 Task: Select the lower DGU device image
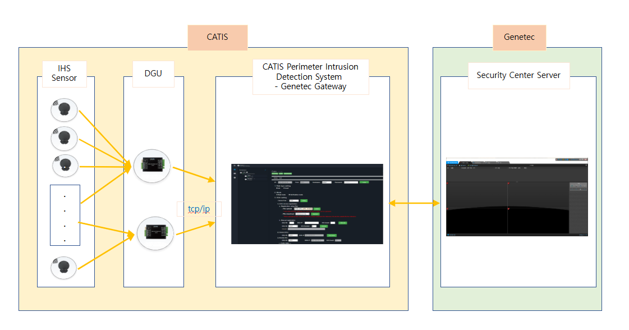pyautogui.click(x=155, y=233)
